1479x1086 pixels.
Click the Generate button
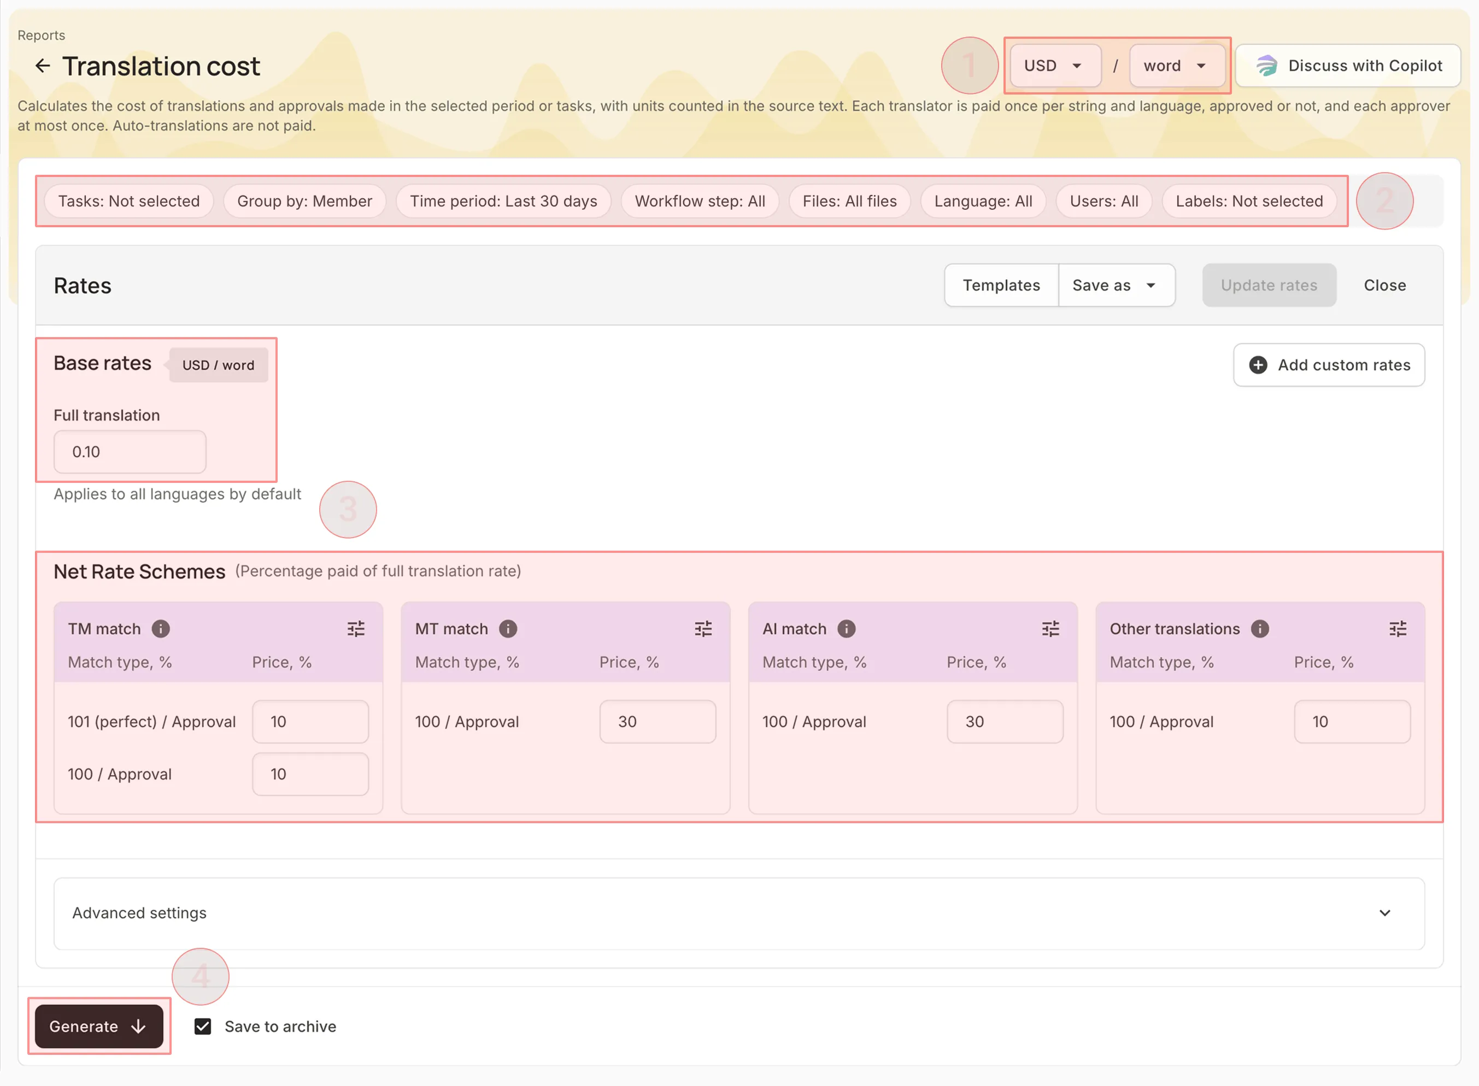pos(99,1026)
